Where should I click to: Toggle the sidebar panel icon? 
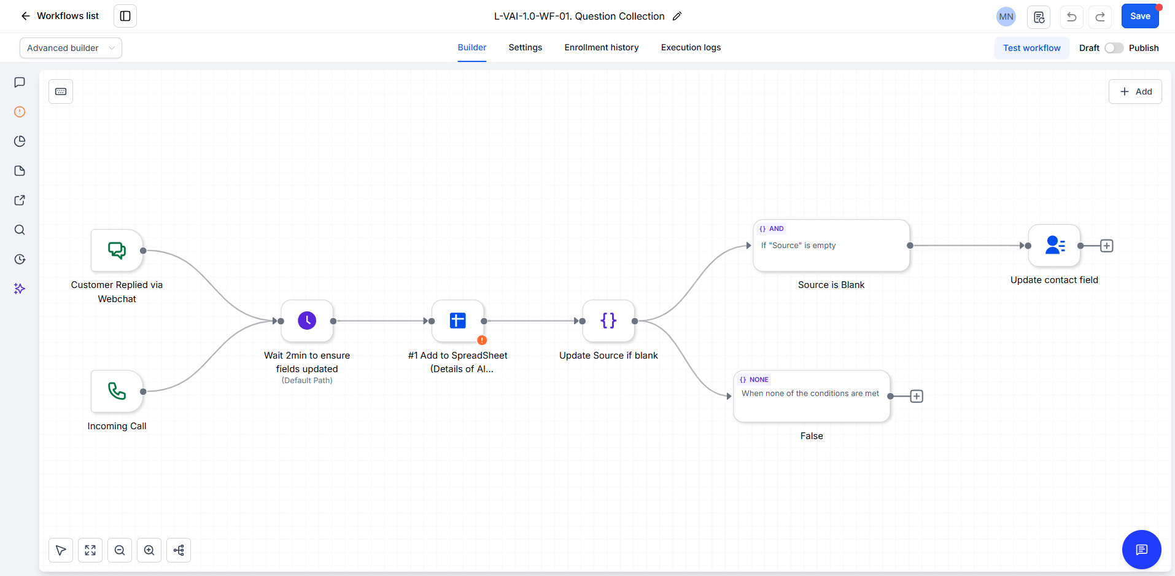[x=125, y=16]
